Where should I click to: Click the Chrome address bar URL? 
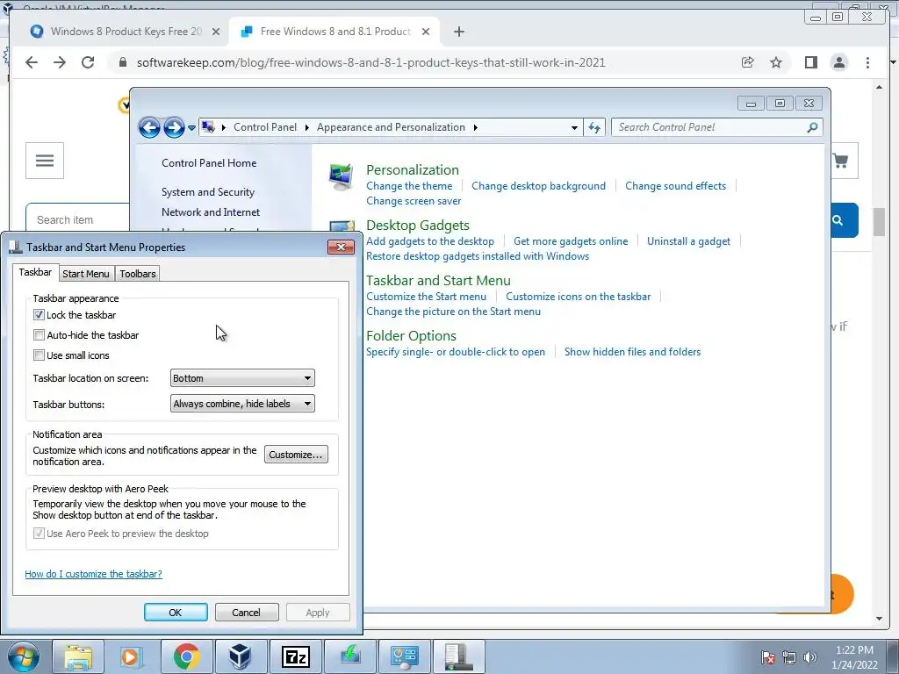(371, 62)
